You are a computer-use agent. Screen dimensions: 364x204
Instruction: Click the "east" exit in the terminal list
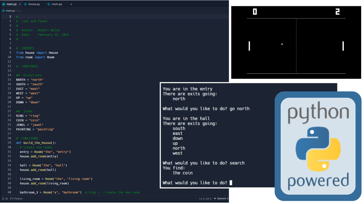tap(178, 133)
